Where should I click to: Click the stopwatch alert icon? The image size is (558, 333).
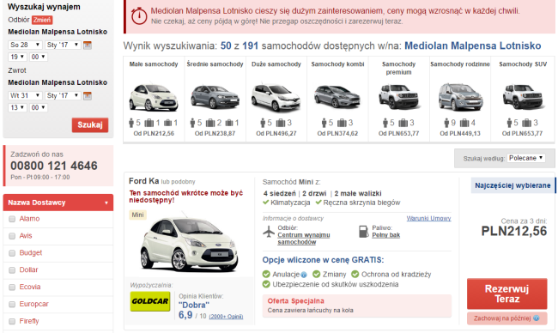coord(139,15)
